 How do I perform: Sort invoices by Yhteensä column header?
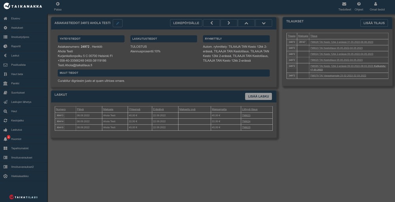tap(135, 109)
